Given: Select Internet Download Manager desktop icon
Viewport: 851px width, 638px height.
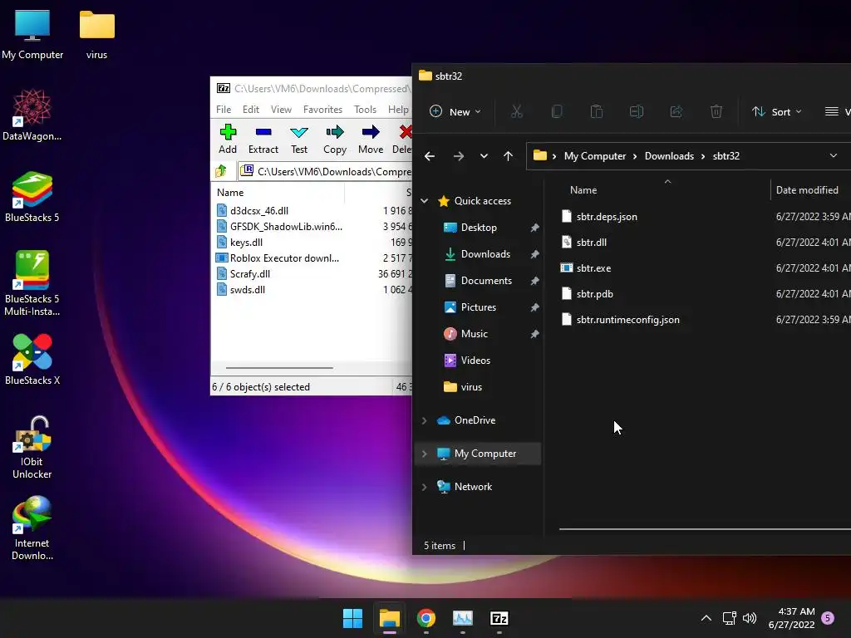Looking at the screenshot, I should (x=32, y=528).
